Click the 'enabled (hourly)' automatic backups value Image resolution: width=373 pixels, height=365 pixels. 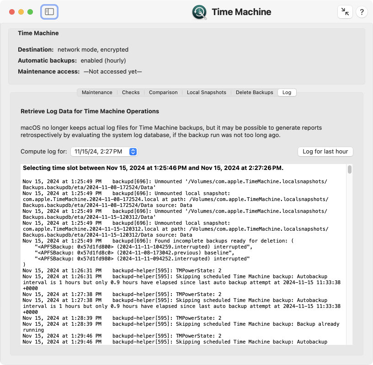click(x=103, y=60)
